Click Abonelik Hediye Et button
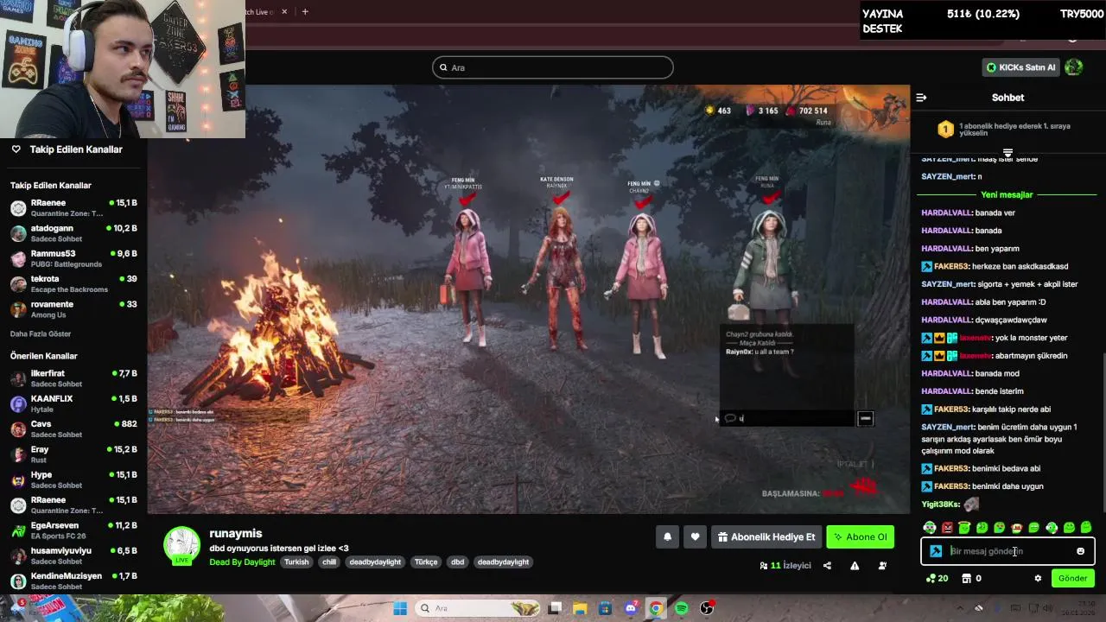This screenshot has width=1106, height=622. [766, 536]
